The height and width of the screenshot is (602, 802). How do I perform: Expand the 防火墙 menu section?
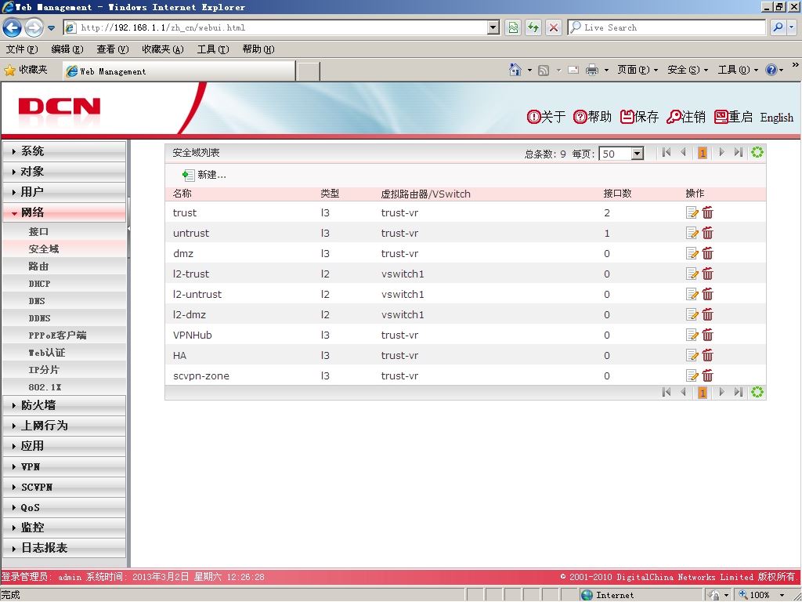click(64, 405)
